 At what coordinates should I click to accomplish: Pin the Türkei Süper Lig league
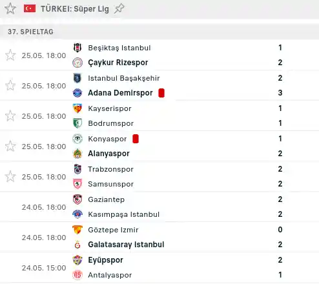(119, 8)
